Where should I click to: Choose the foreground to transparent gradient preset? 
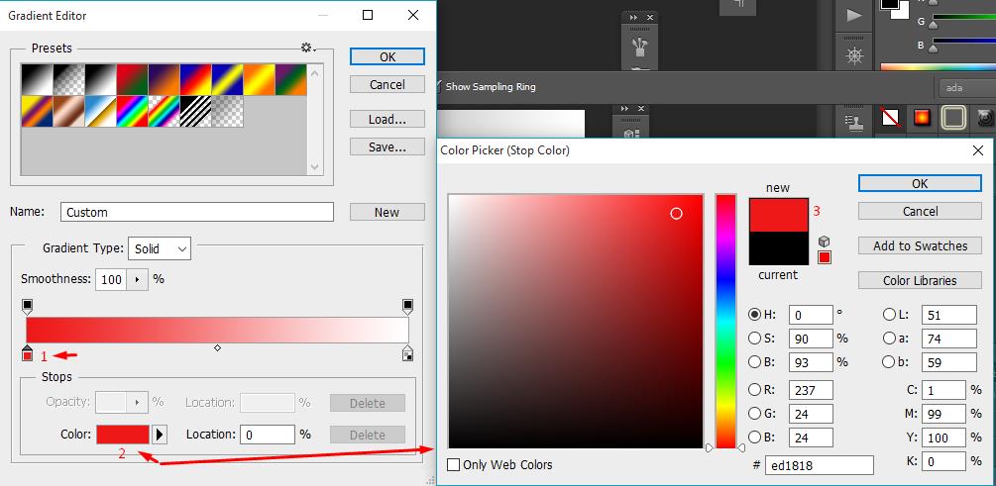pos(68,79)
